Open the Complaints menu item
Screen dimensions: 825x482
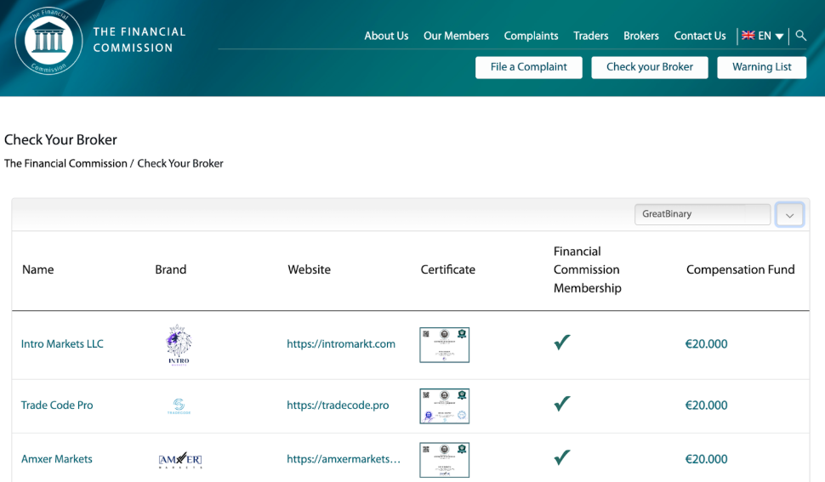(x=531, y=36)
